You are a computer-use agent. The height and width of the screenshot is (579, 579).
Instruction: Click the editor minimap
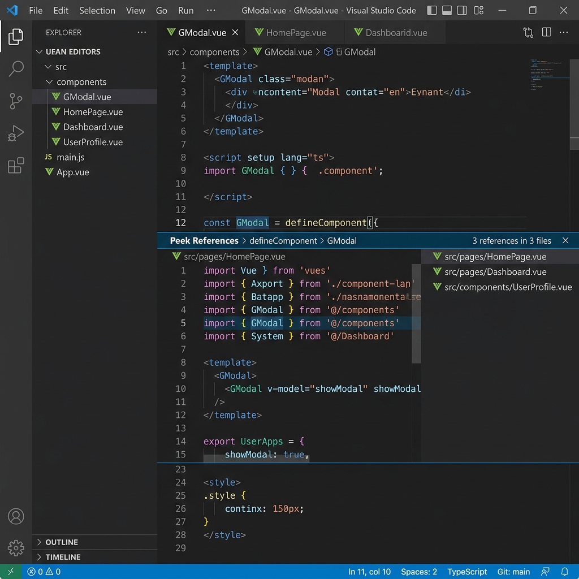[x=548, y=74]
